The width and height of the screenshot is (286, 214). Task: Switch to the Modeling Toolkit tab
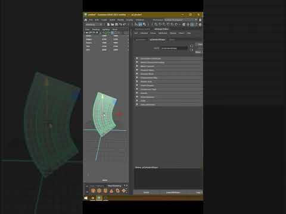(142, 29)
